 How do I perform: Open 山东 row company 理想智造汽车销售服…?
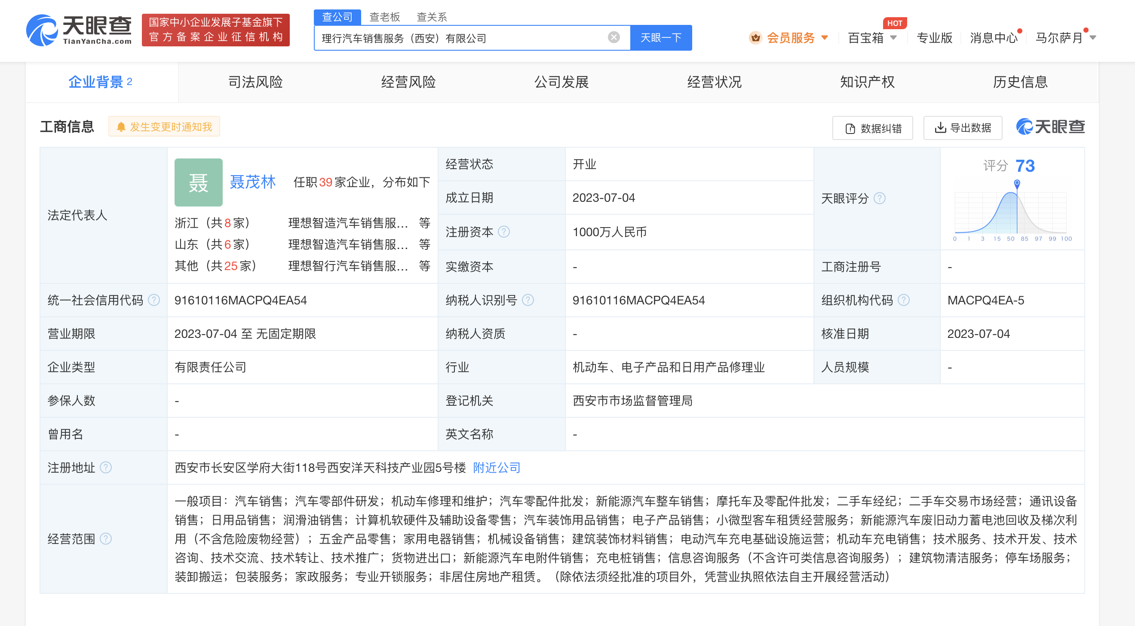tap(348, 244)
